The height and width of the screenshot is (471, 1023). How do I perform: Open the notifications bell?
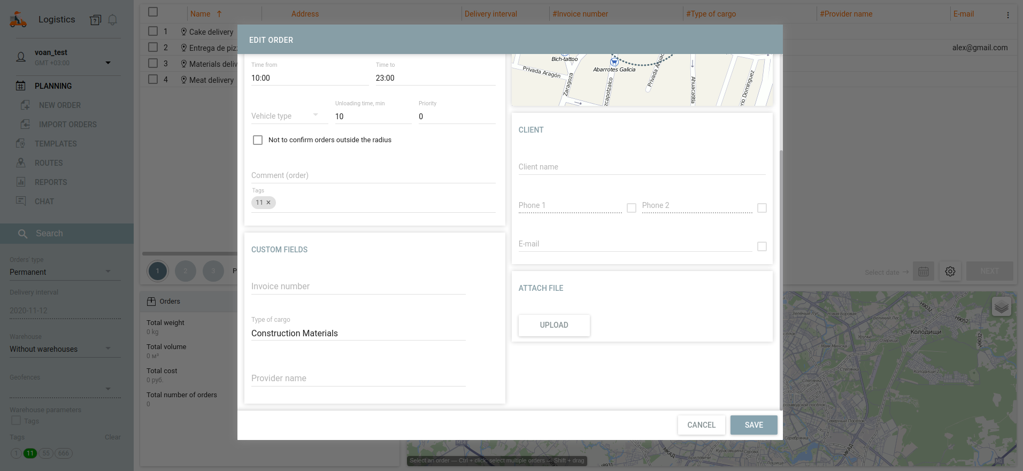(x=112, y=20)
